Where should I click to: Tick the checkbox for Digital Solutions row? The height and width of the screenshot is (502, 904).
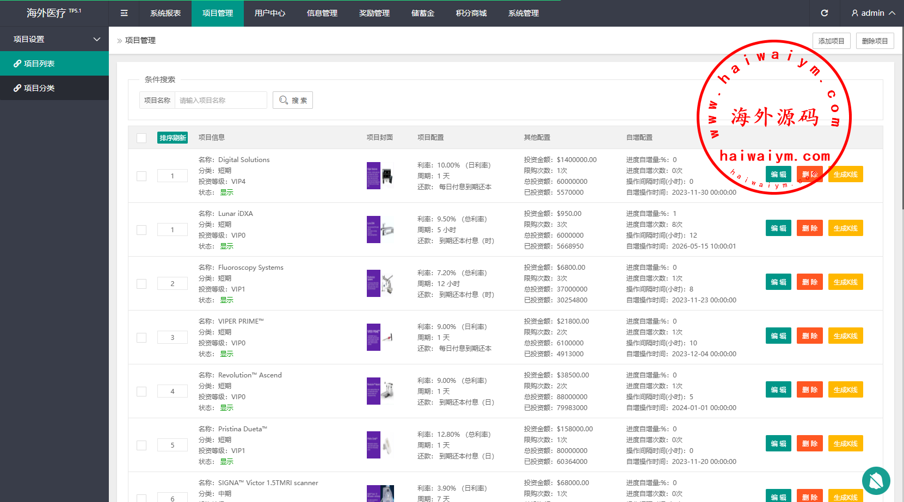[x=142, y=176]
